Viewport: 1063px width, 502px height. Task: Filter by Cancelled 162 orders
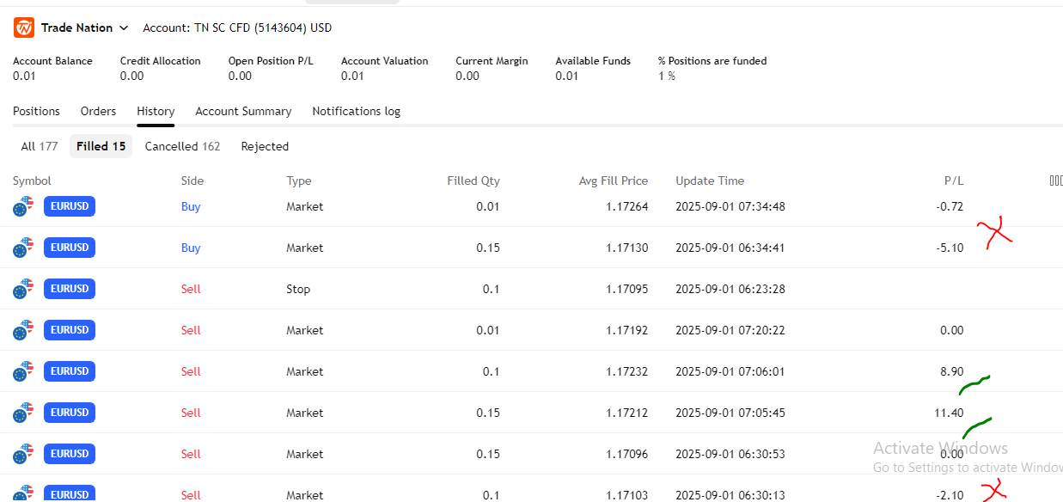[182, 146]
